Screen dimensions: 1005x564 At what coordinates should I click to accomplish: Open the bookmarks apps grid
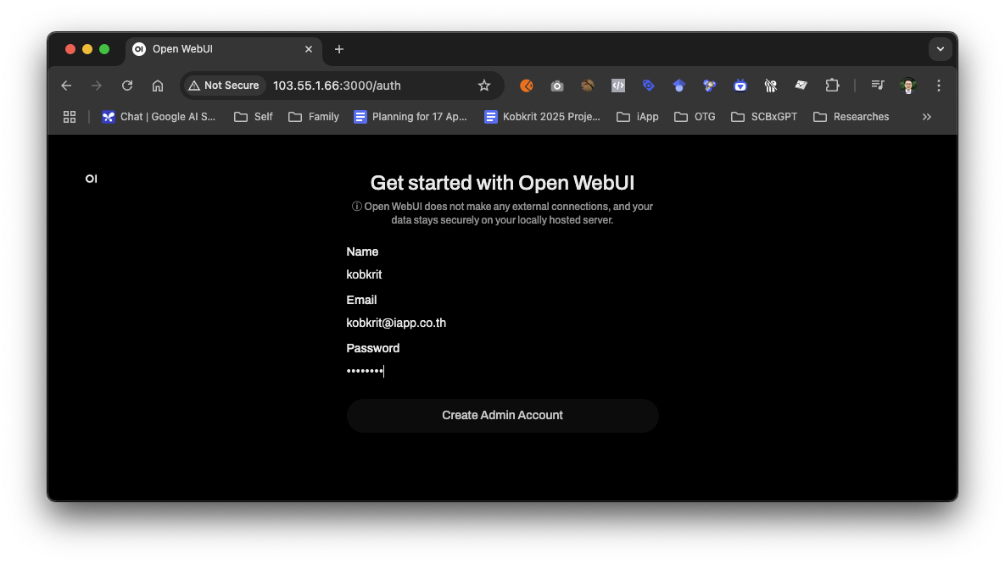(70, 117)
